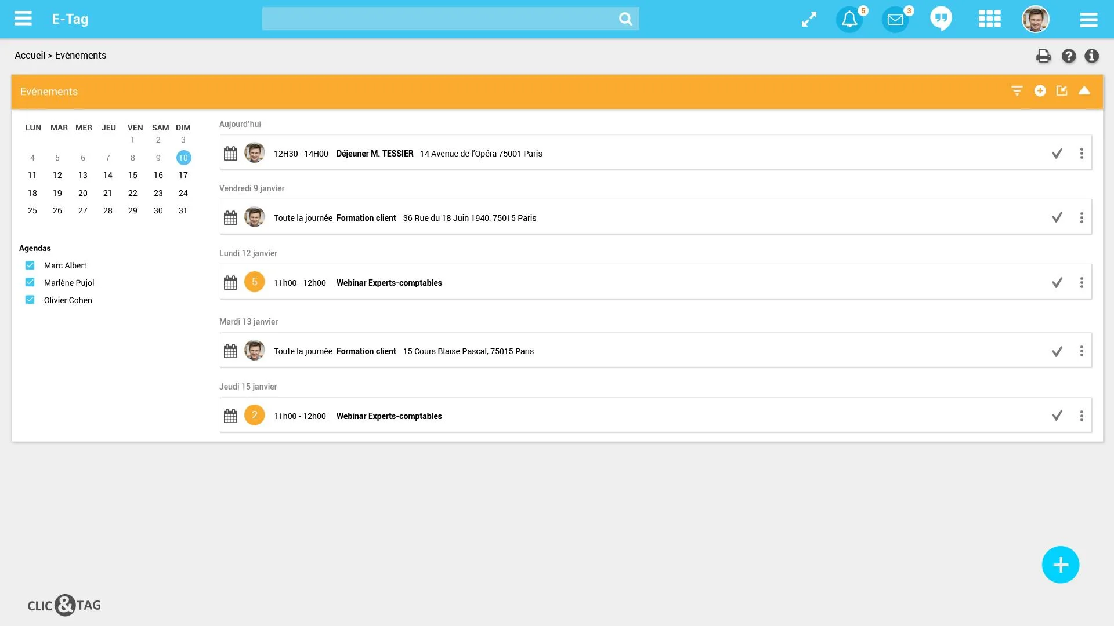Open the user profile avatar
Viewport: 1114px width, 626px height.
click(1036, 19)
